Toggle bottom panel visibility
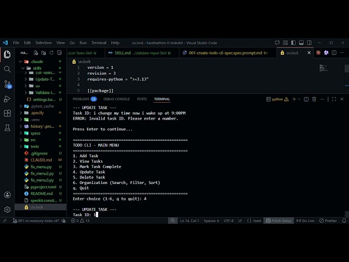This screenshot has width=349, height=262. 301,43
